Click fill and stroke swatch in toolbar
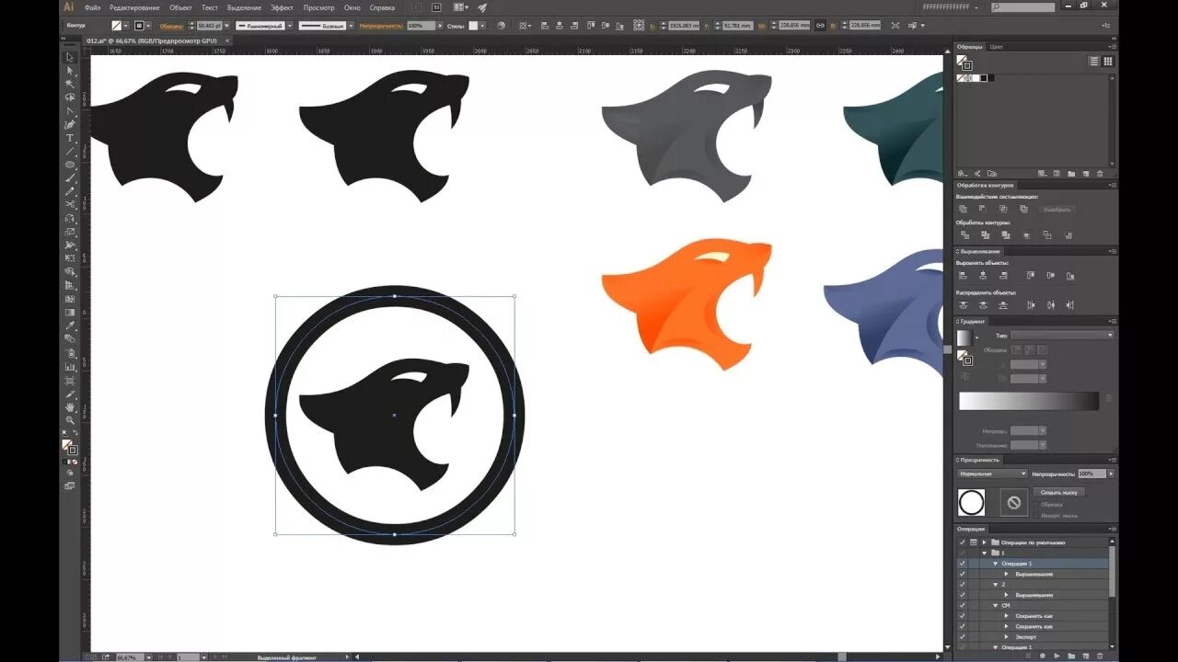 coord(69,447)
